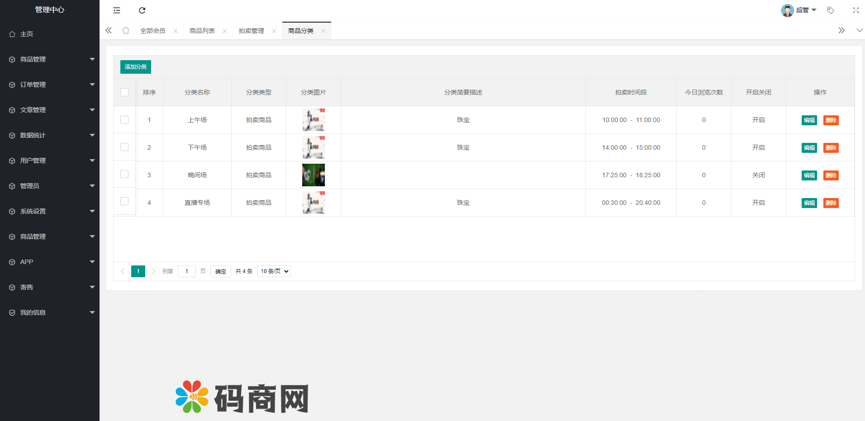Expand the 订单管理 sidebar menu
The width and height of the screenshot is (865, 421).
[50, 85]
